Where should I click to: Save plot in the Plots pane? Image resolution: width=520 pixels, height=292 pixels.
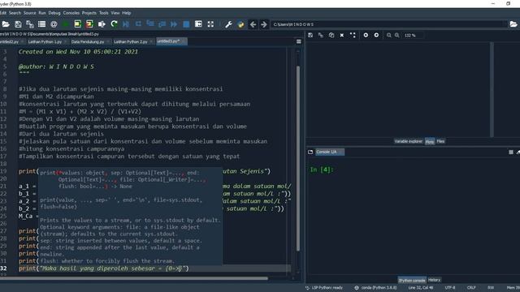310,35
